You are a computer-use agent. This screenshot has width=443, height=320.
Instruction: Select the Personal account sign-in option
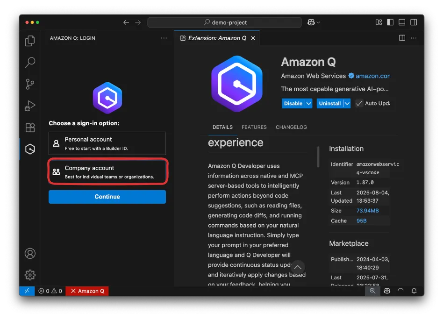(107, 143)
